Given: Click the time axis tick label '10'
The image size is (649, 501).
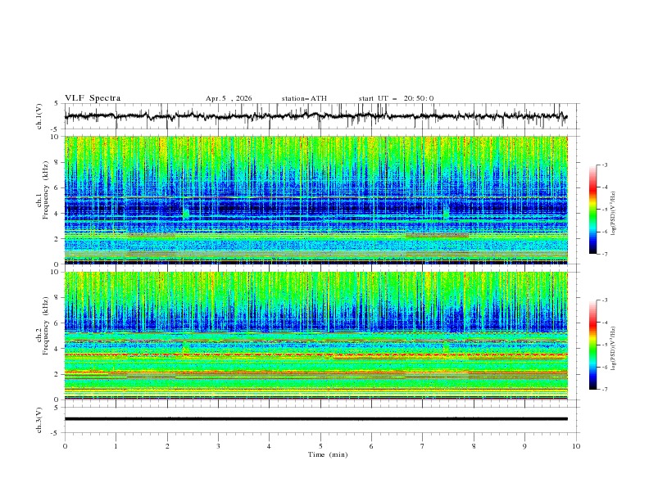Looking at the screenshot, I should [x=576, y=446].
